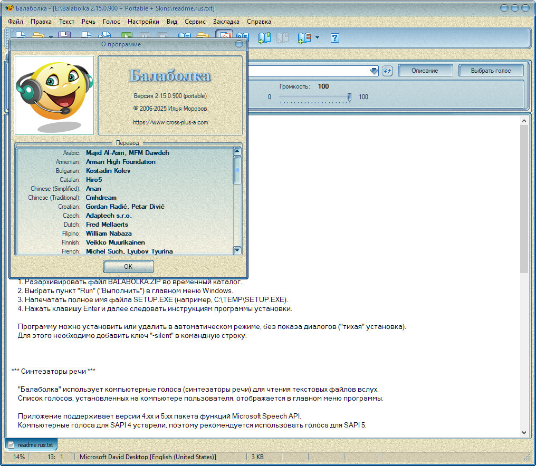Click the Описание button
Viewport: 536px width, 466px height.
pyautogui.click(x=425, y=71)
